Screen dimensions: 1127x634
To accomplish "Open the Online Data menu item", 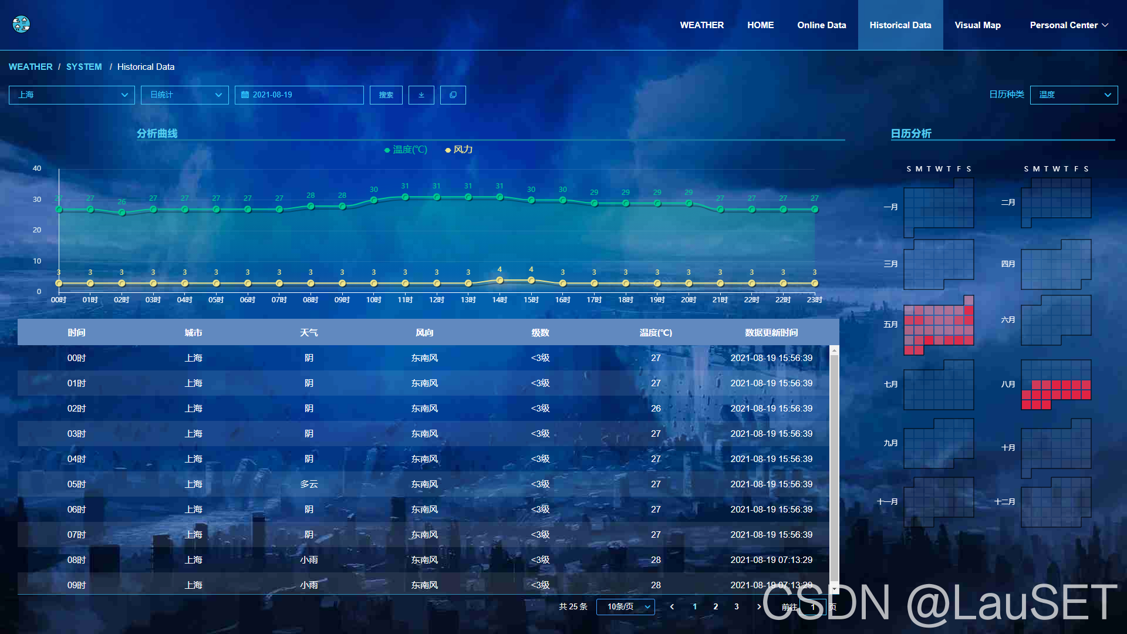I will [821, 25].
